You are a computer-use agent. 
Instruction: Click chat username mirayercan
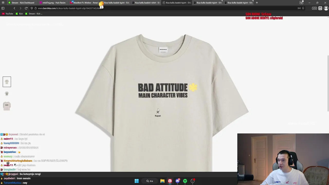point(10,147)
